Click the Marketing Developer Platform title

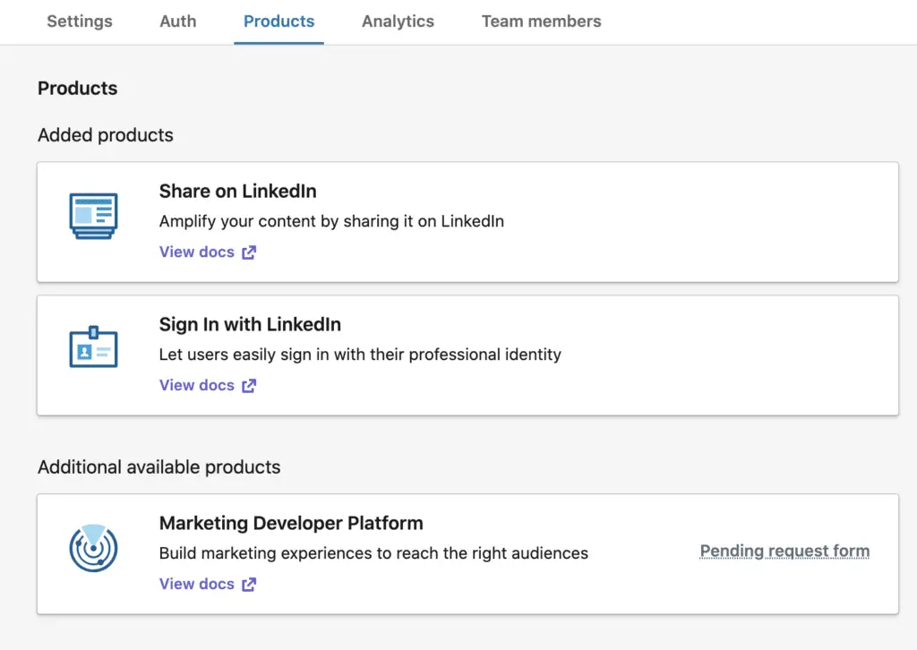pyautogui.click(x=291, y=523)
